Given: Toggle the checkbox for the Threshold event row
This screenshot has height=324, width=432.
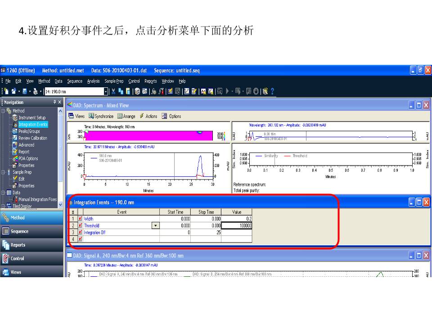Looking at the screenshot, I should click(80, 225).
